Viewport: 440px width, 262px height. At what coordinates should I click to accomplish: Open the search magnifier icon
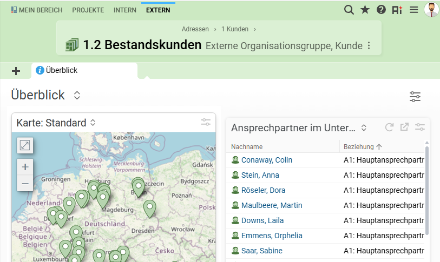tap(349, 10)
